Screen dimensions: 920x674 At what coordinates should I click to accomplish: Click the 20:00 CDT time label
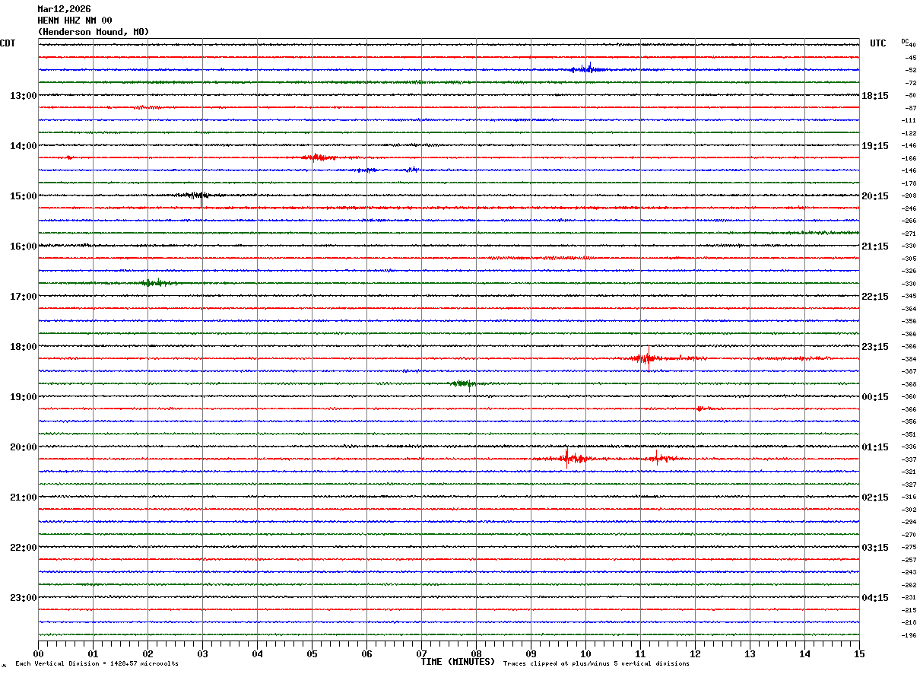click(x=23, y=447)
